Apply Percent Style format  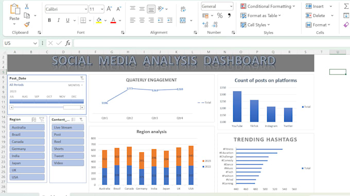[x=220, y=15]
